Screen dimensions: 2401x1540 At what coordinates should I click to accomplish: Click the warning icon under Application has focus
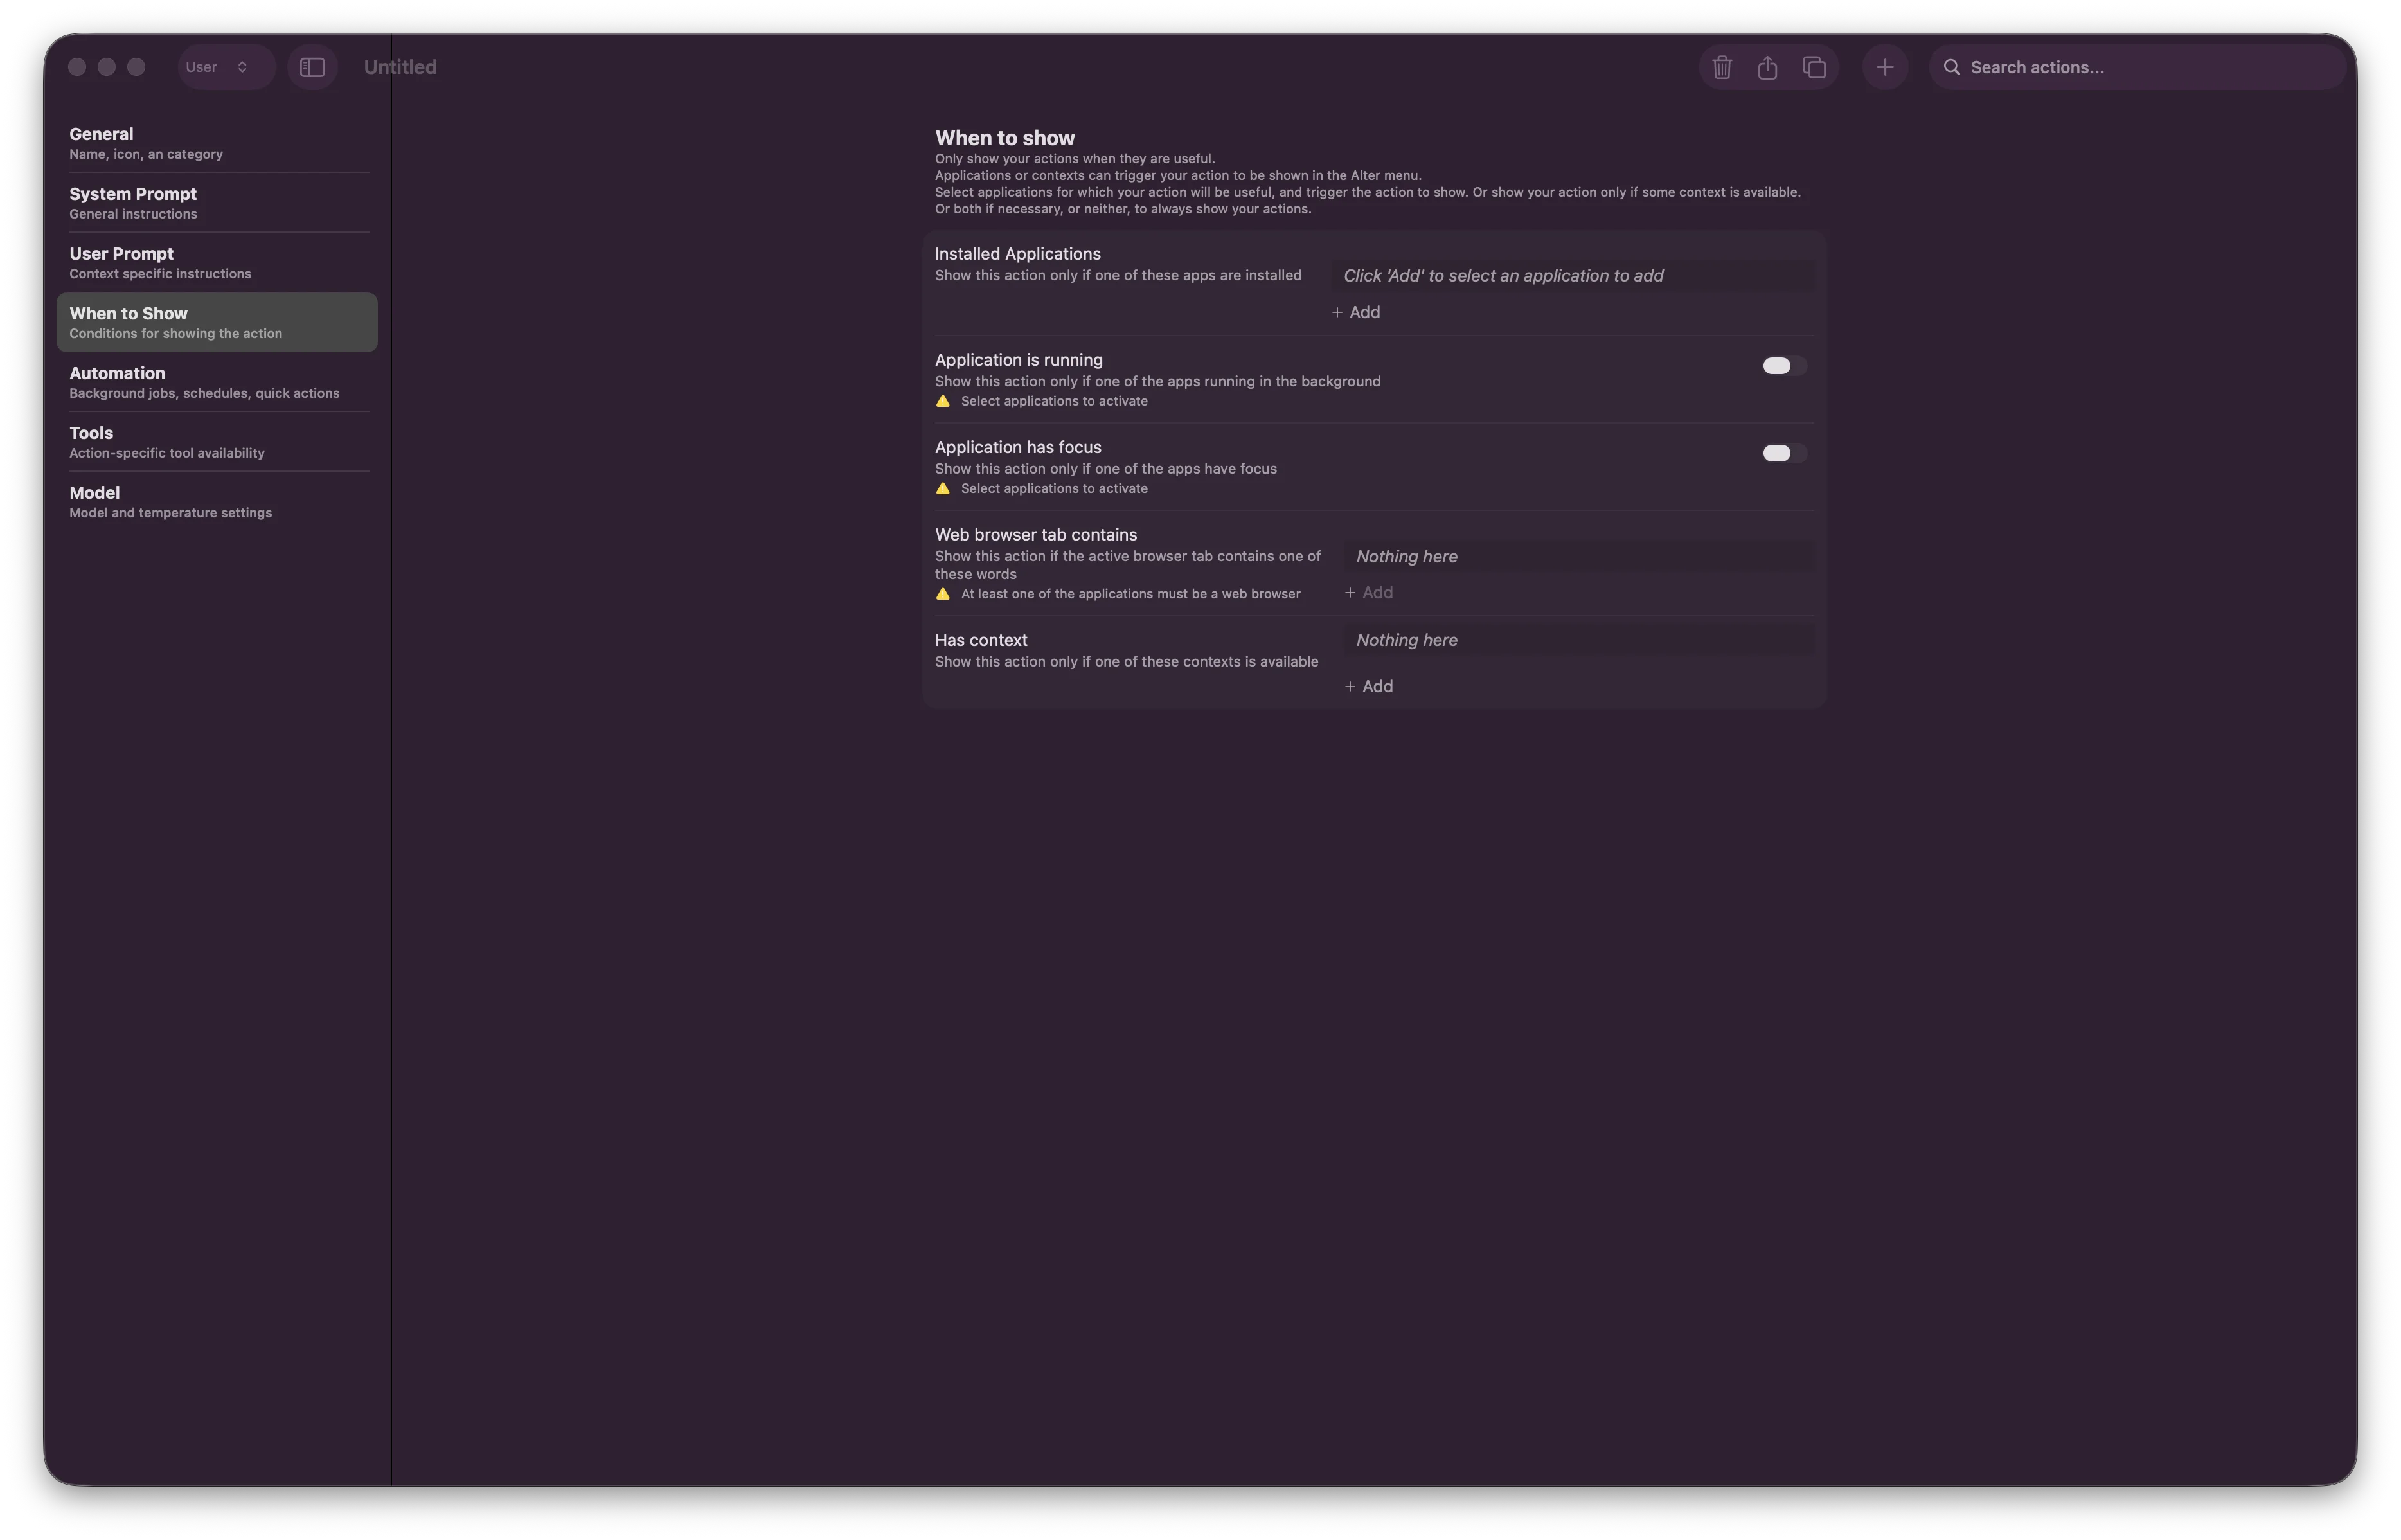click(943, 488)
